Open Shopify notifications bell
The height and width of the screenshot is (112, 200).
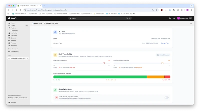(x=174, y=18)
